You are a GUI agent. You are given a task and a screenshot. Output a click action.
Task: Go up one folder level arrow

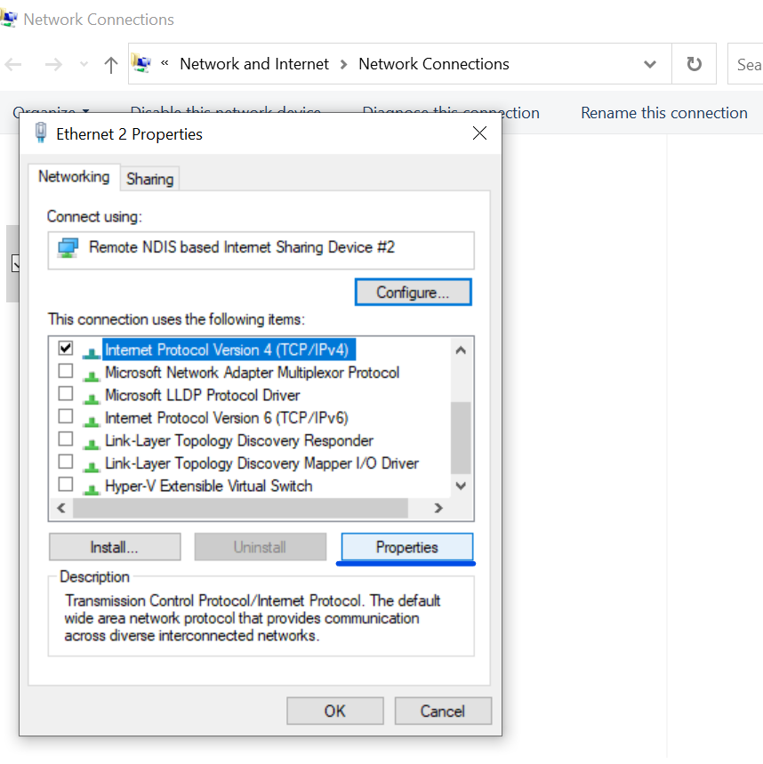[x=111, y=64]
